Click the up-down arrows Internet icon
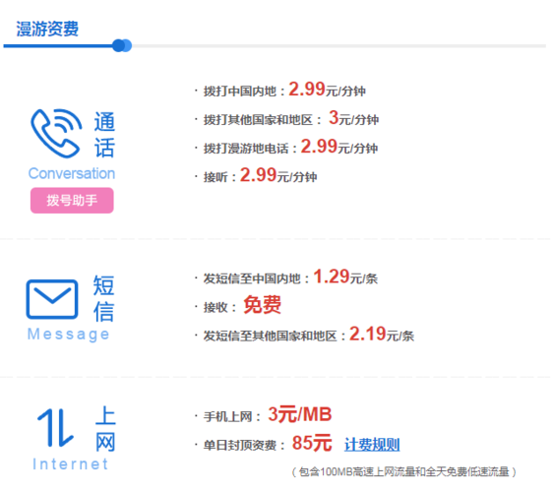 tap(56, 428)
